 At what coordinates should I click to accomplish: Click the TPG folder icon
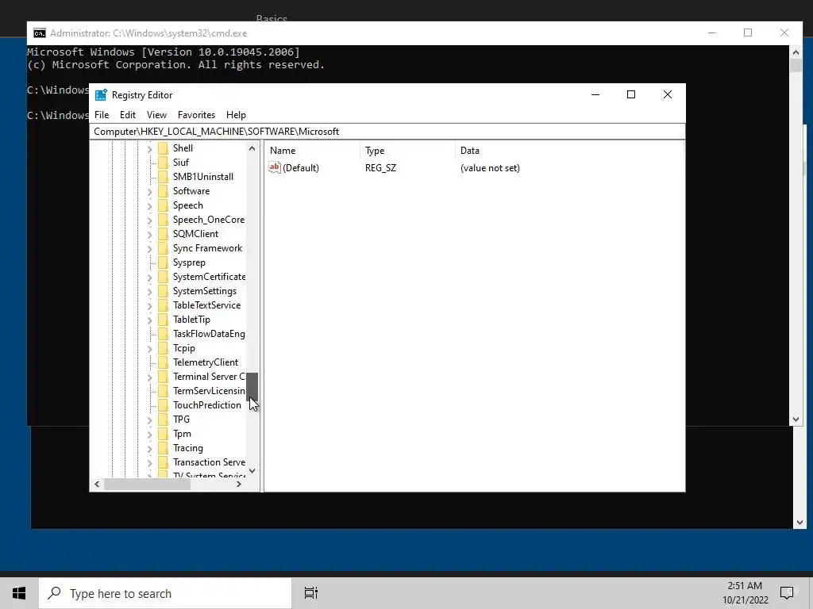pos(163,419)
